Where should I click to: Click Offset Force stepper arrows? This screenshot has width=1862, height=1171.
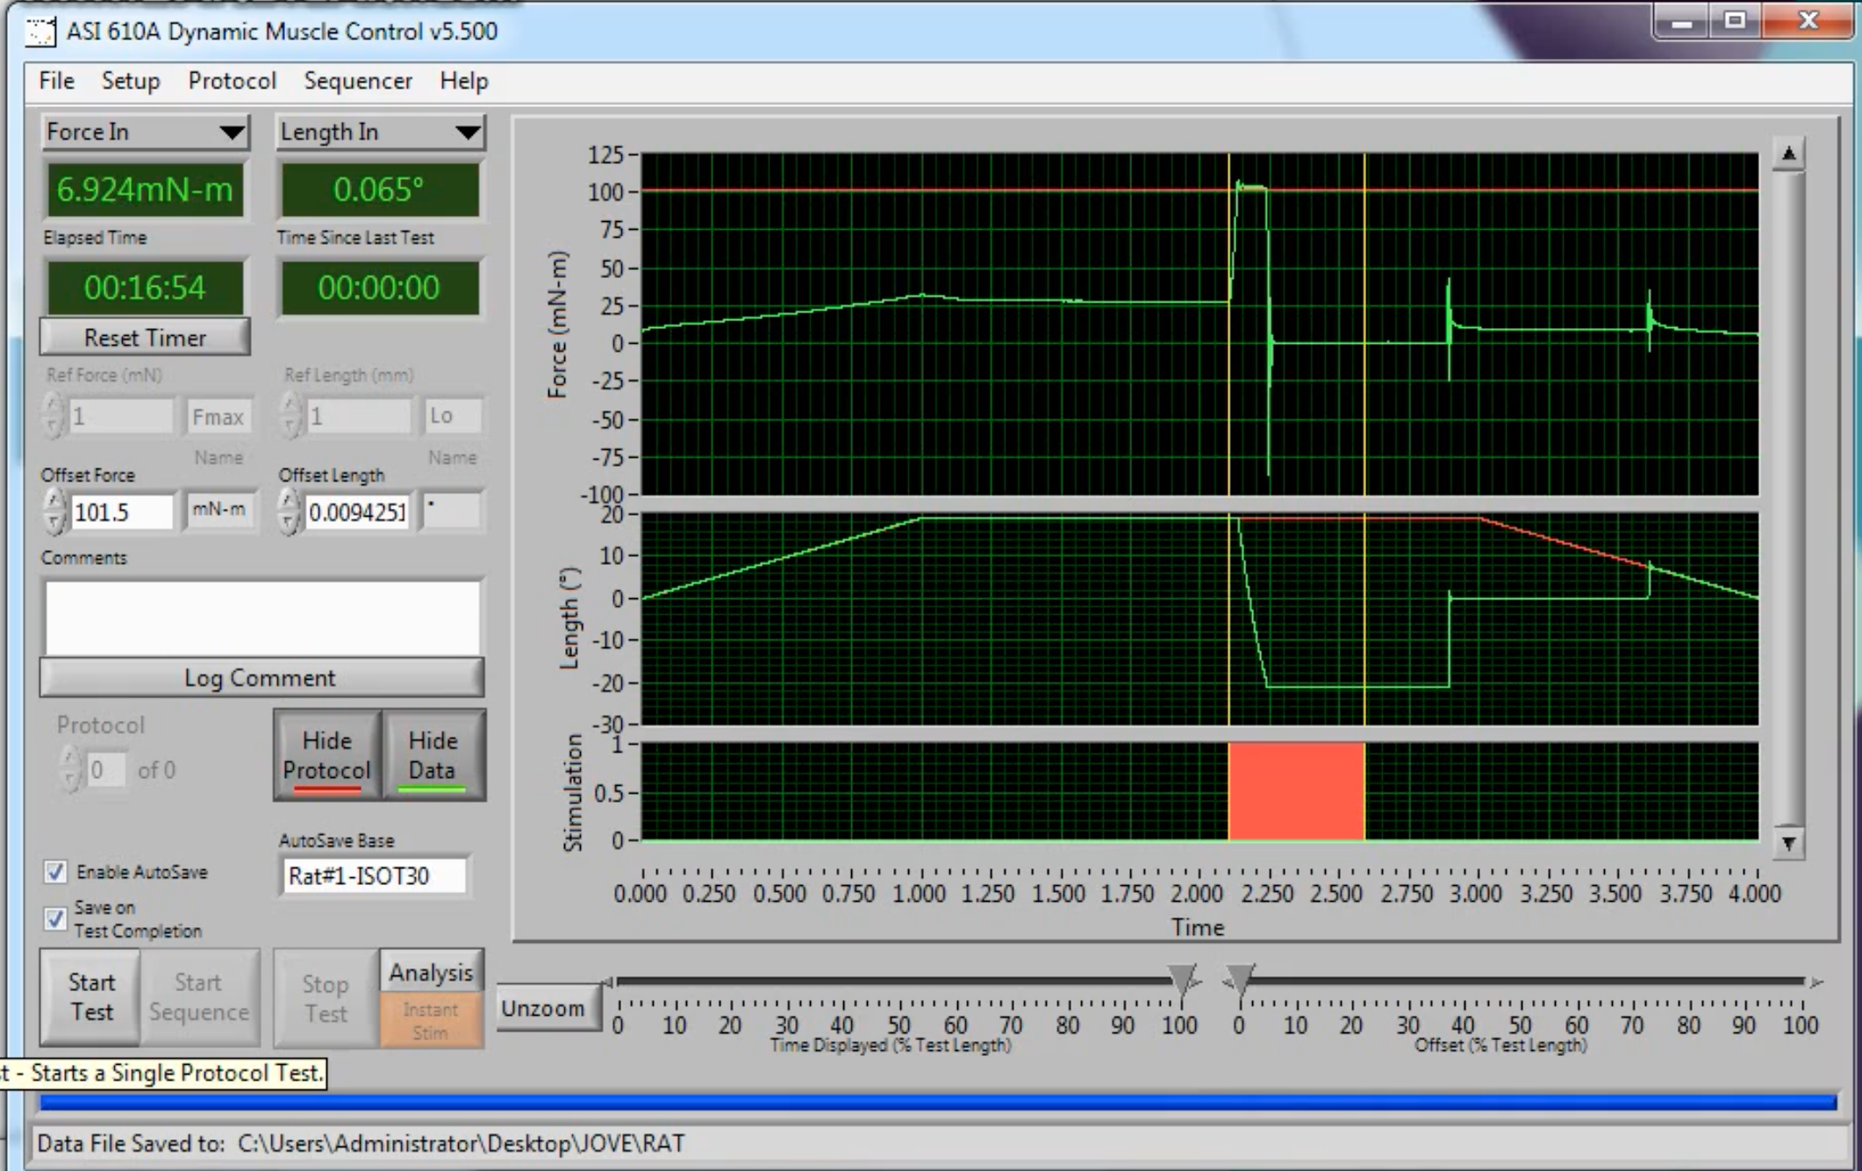tap(54, 511)
